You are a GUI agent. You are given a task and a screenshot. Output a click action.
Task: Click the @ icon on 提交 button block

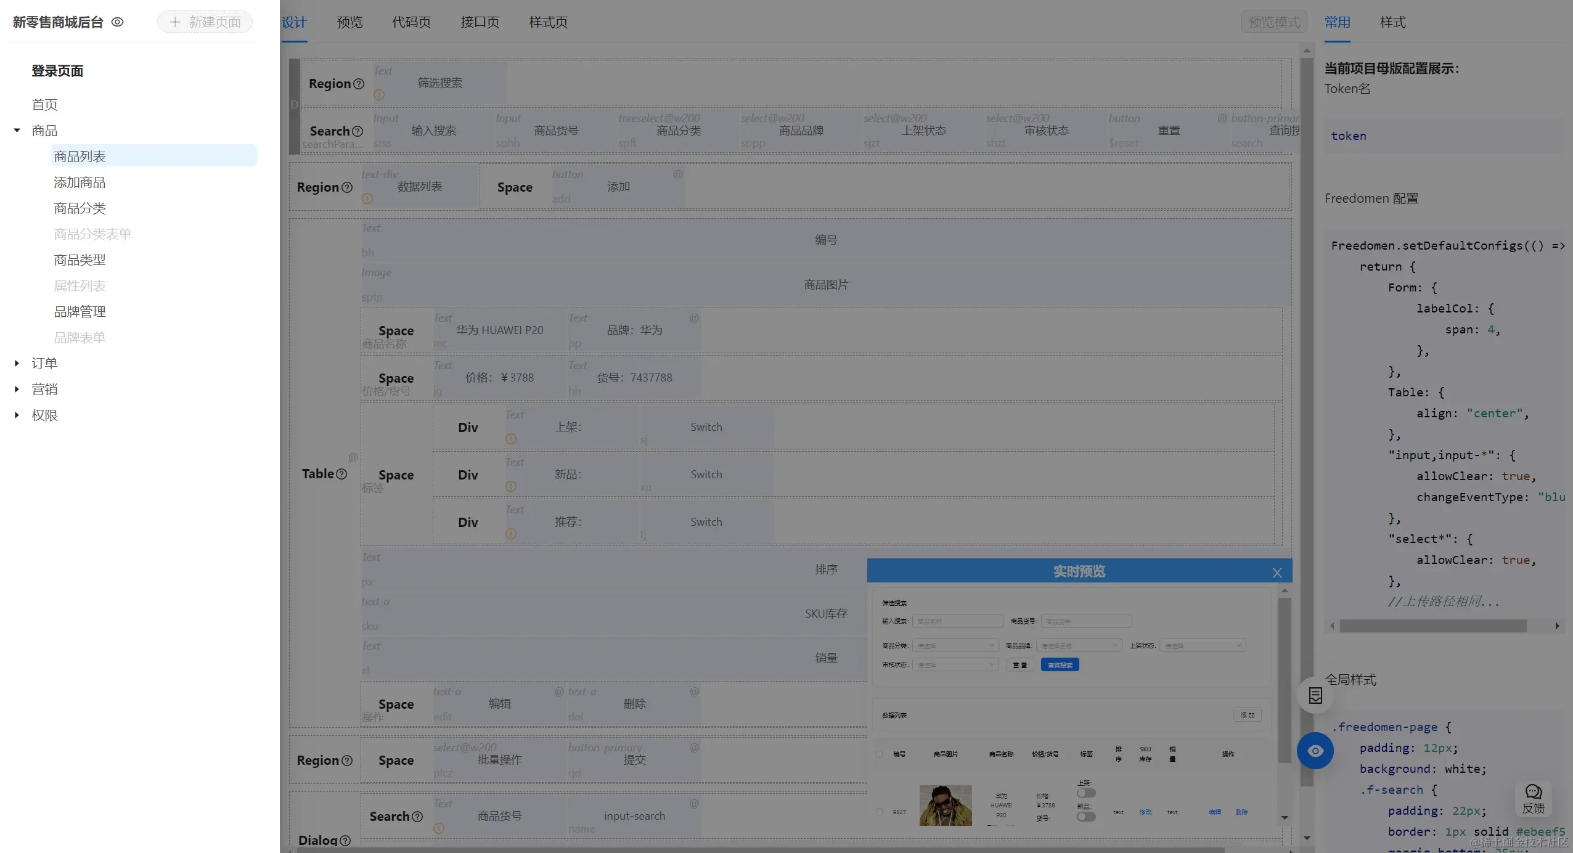(x=694, y=748)
